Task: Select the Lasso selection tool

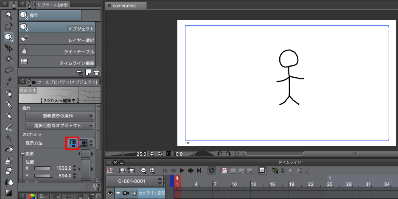Action: click(9, 70)
